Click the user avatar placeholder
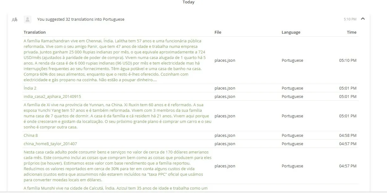The height and width of the screenshot is (193, 387). click(28, 19)
